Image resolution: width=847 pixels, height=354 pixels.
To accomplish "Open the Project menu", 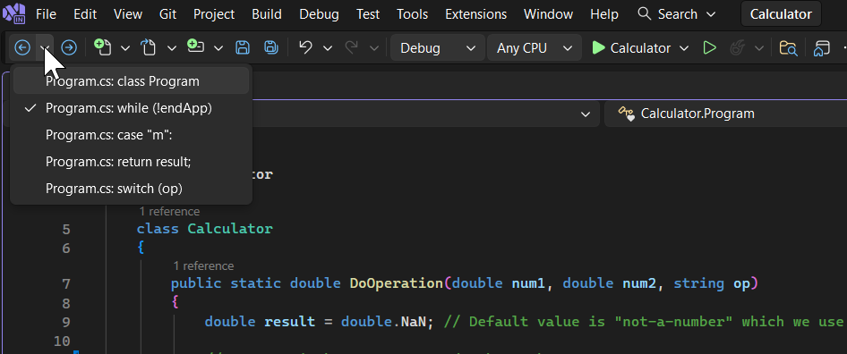I will [x=214, y=14].
